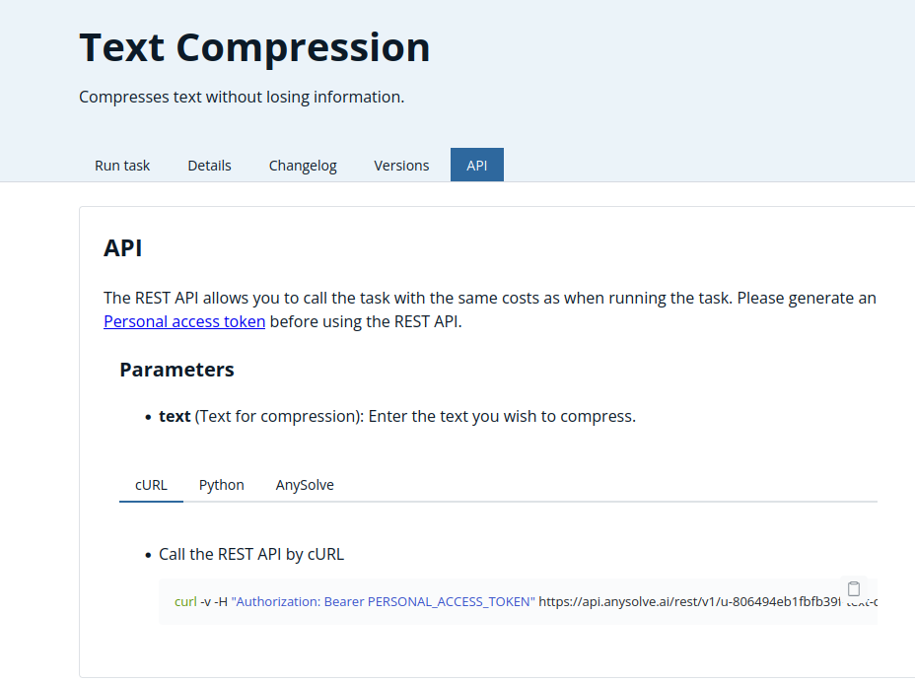Show the Python code example
The image size is (915, 683).
(222, 485)
